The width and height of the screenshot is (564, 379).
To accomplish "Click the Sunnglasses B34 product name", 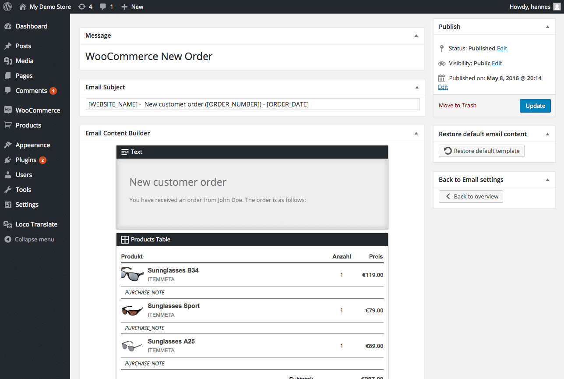I will (x=173, y=270).
